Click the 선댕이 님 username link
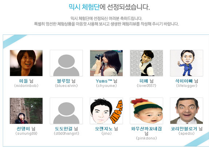 coord(26,129)
